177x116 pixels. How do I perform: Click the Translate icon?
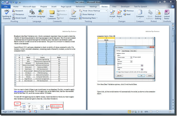pyautogui.click(x=32, y=12)
